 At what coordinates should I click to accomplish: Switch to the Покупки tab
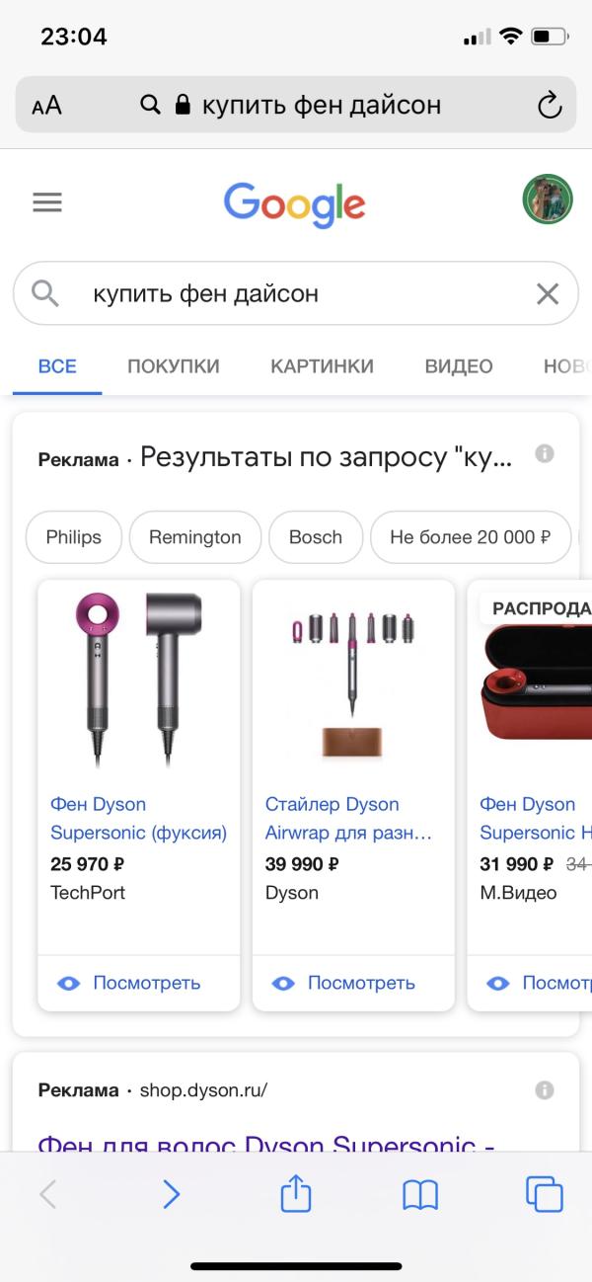[x=174, y=366]
